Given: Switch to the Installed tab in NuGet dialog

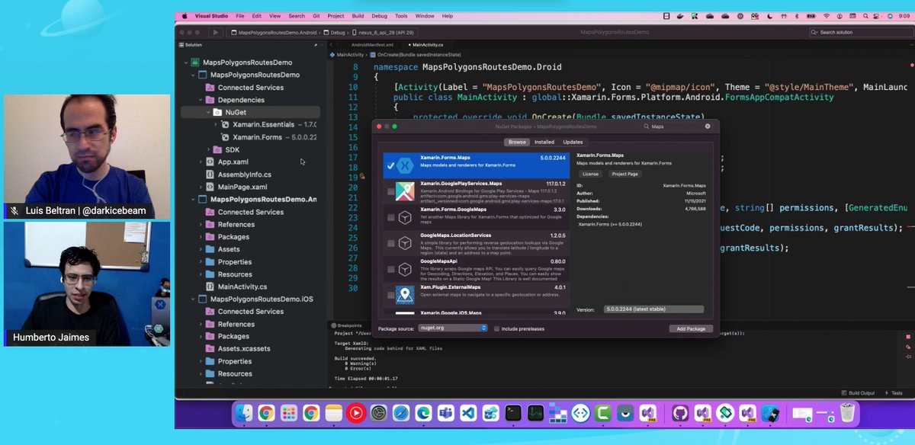Looking at the screenshot, I should (x=544, y=142).
